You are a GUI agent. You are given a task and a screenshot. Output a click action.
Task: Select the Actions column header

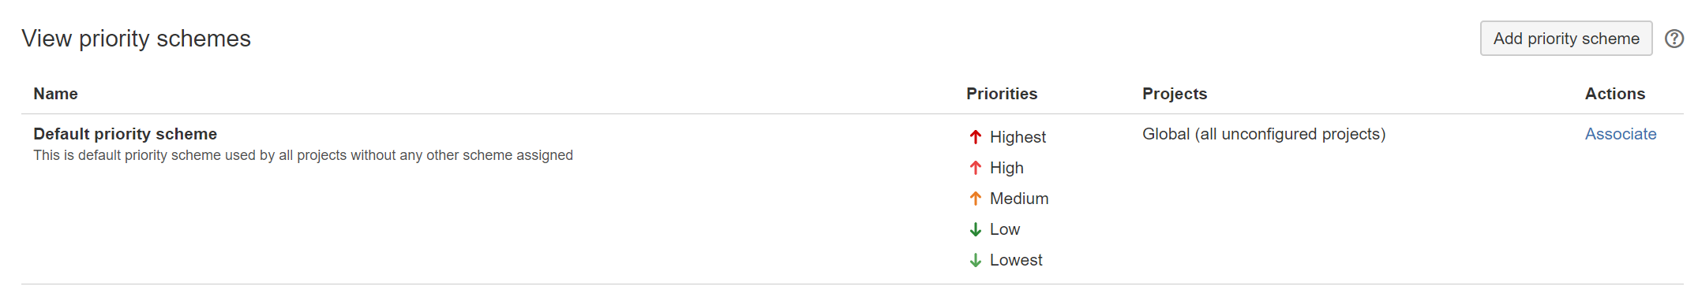pos(1615,94)
